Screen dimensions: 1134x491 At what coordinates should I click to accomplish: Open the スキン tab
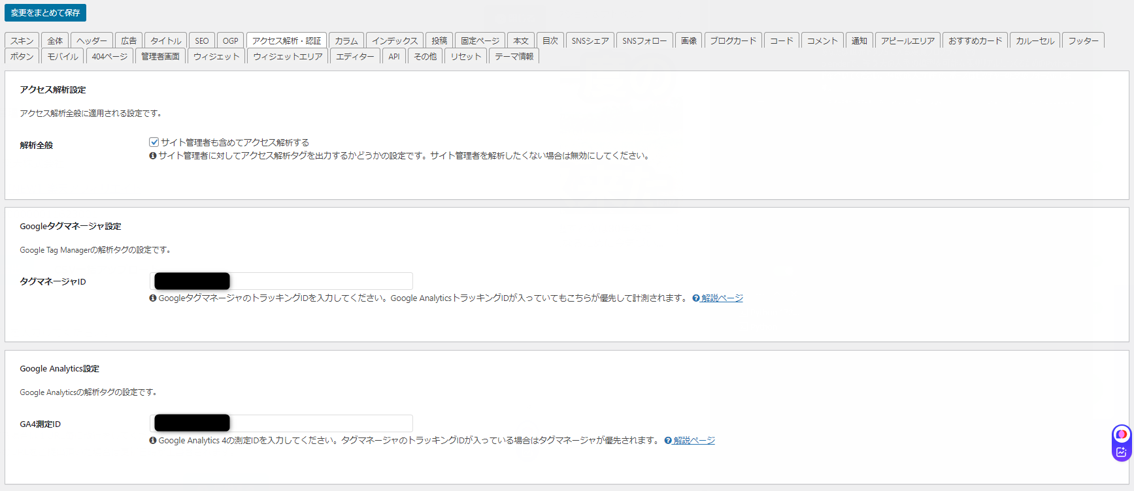point(22,40)
